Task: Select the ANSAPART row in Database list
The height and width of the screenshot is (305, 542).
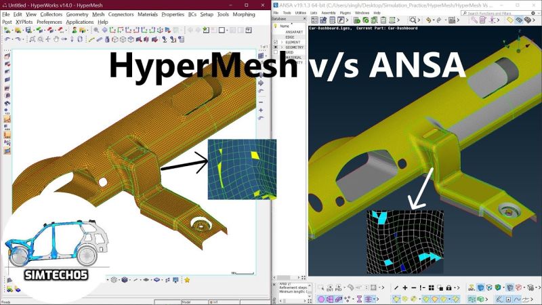Action: click(x=294, y=32)
